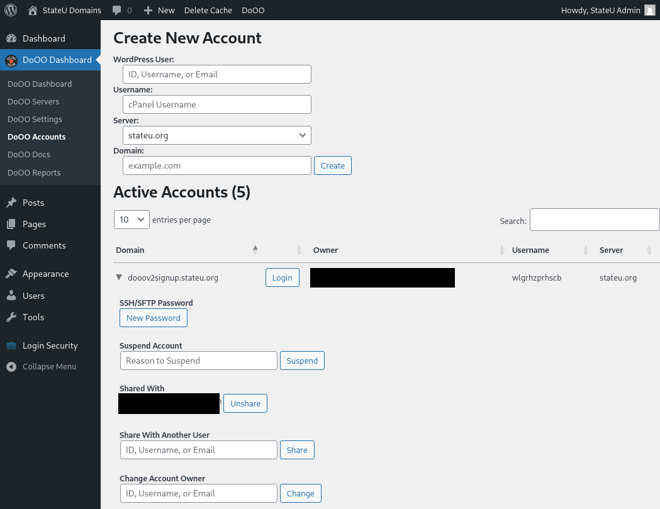660x509 pixels.
Task: Click the plus icon next to New
Action: pos(148,11)
